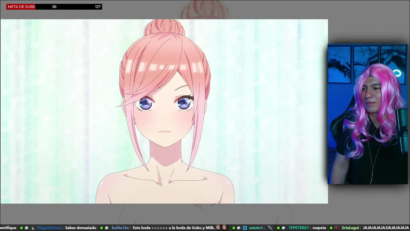Viewport: 410px width, 231px height.
Task: Click the blue hammer badge beside astuto1
Action: click(245, 228)
